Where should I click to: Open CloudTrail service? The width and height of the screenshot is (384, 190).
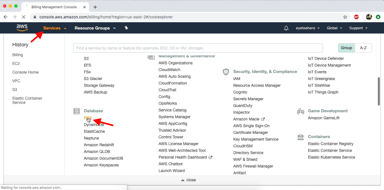(x=167, y=90)
